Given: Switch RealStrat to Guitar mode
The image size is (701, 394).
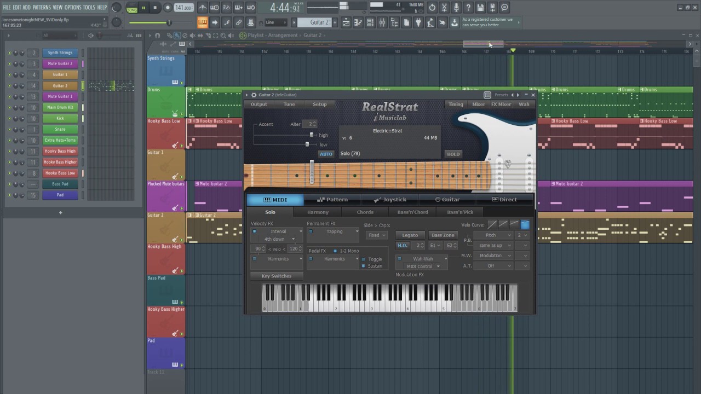Looking at the screenshot, I should click(447, 200).
